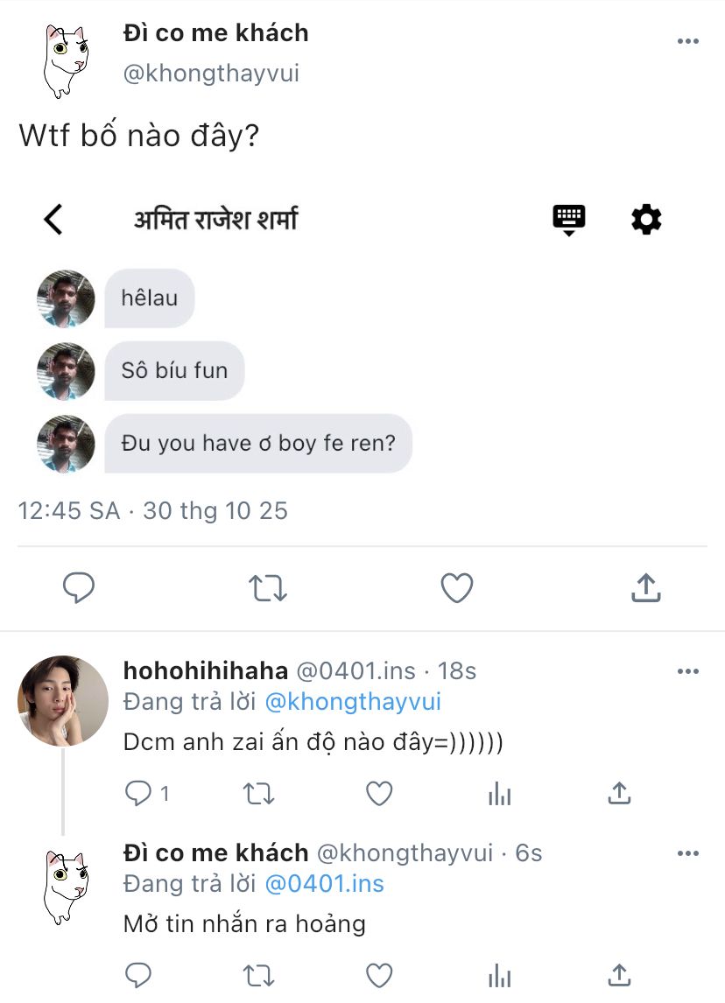Tap the keyboard icon in the chat header

[x=569, y=219]
